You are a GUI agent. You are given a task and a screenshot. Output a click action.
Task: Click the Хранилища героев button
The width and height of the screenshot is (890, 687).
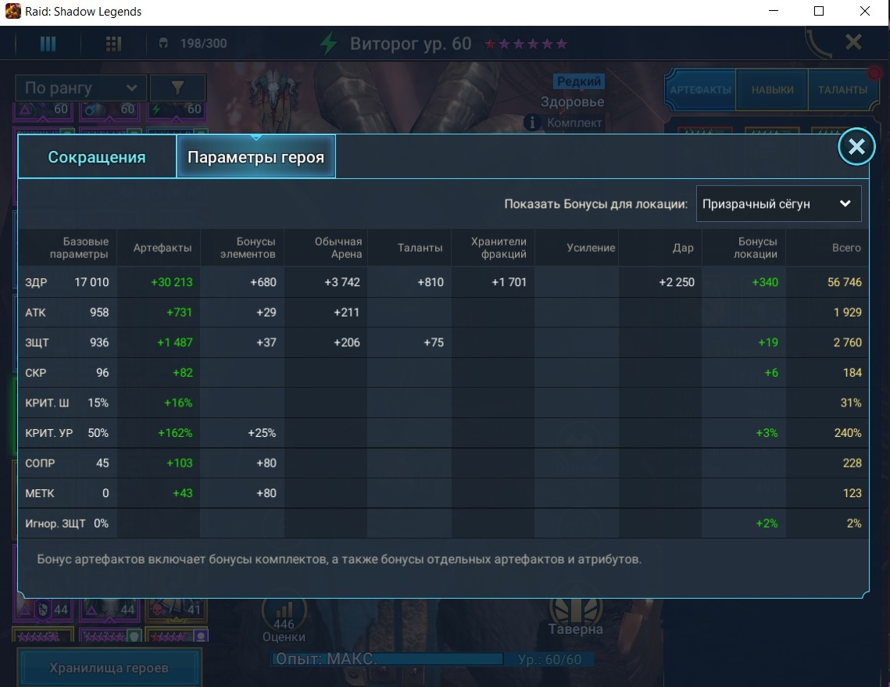pyautogui.click(x=109, y=667)
